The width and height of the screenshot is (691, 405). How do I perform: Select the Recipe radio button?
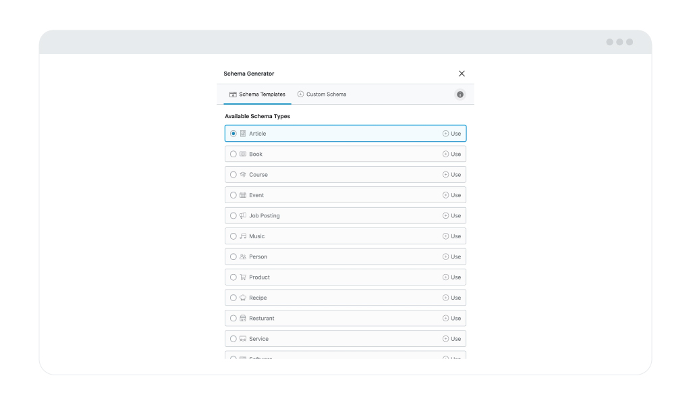(233, 298)
